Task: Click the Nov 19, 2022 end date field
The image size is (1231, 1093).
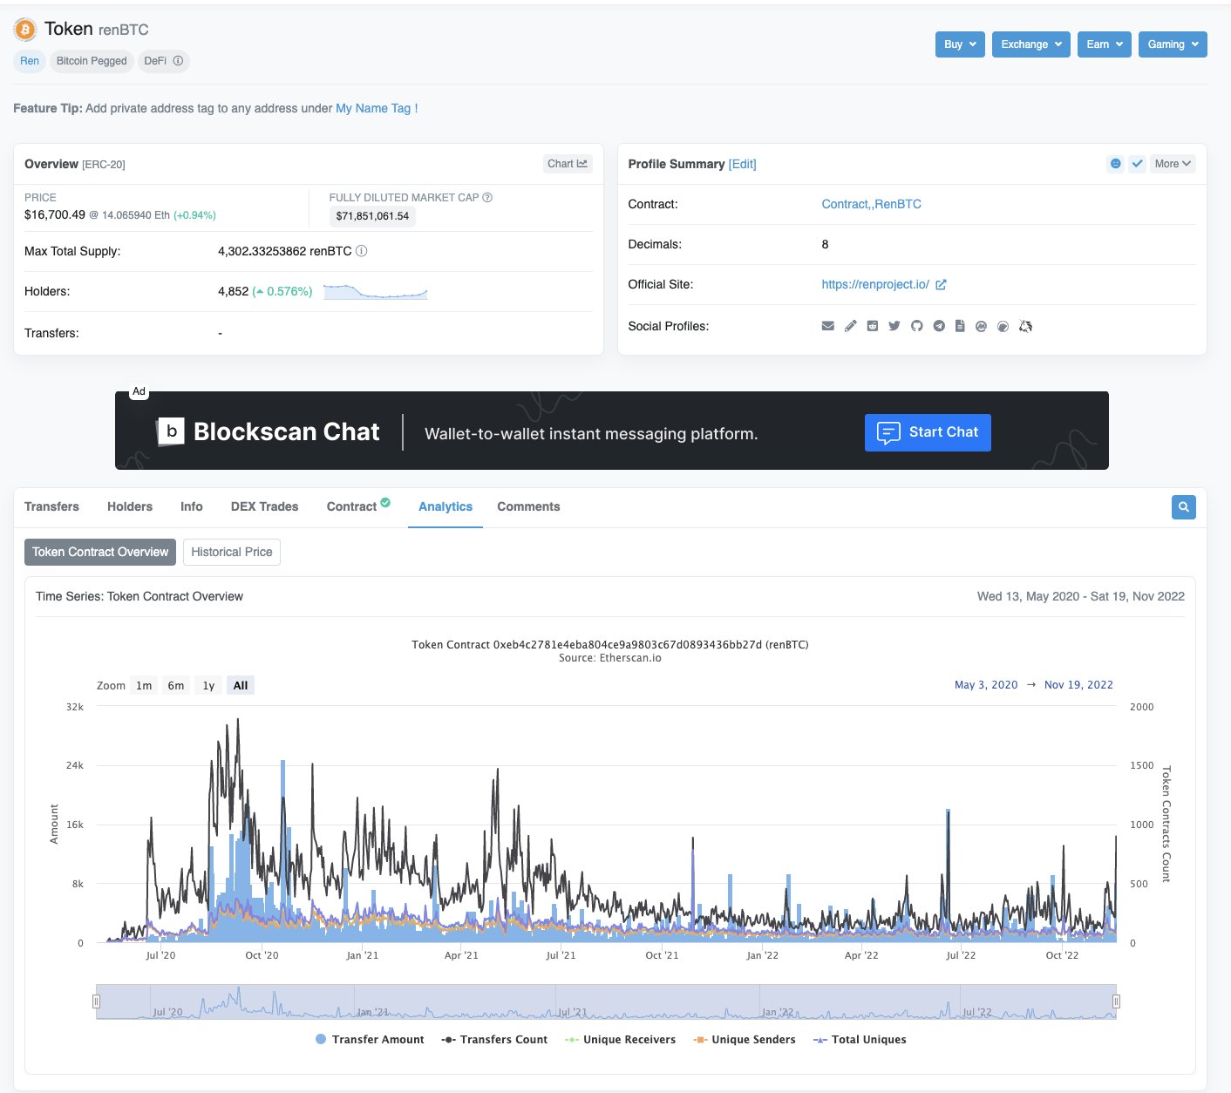Action: point(1078,685)
